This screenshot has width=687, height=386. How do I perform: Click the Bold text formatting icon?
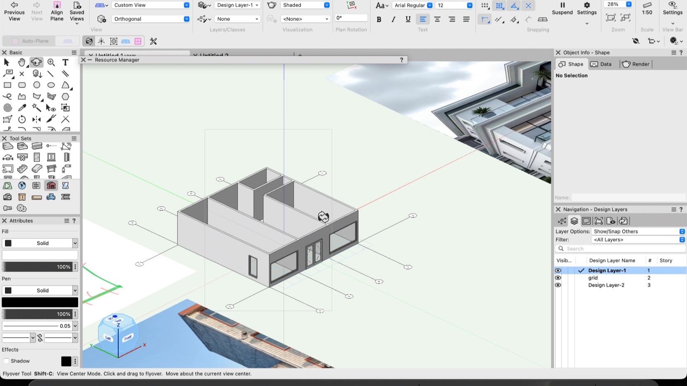[379, 19]
